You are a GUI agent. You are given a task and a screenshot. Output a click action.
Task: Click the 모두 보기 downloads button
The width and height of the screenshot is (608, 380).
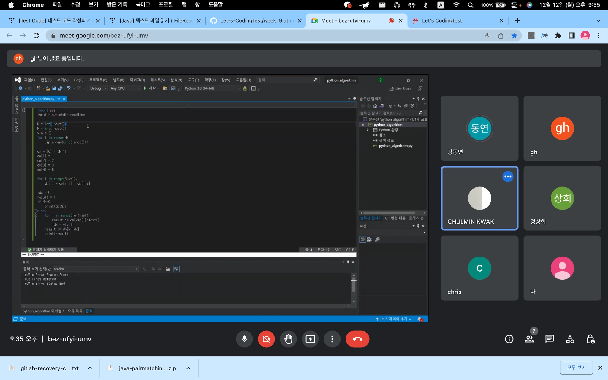576,368
